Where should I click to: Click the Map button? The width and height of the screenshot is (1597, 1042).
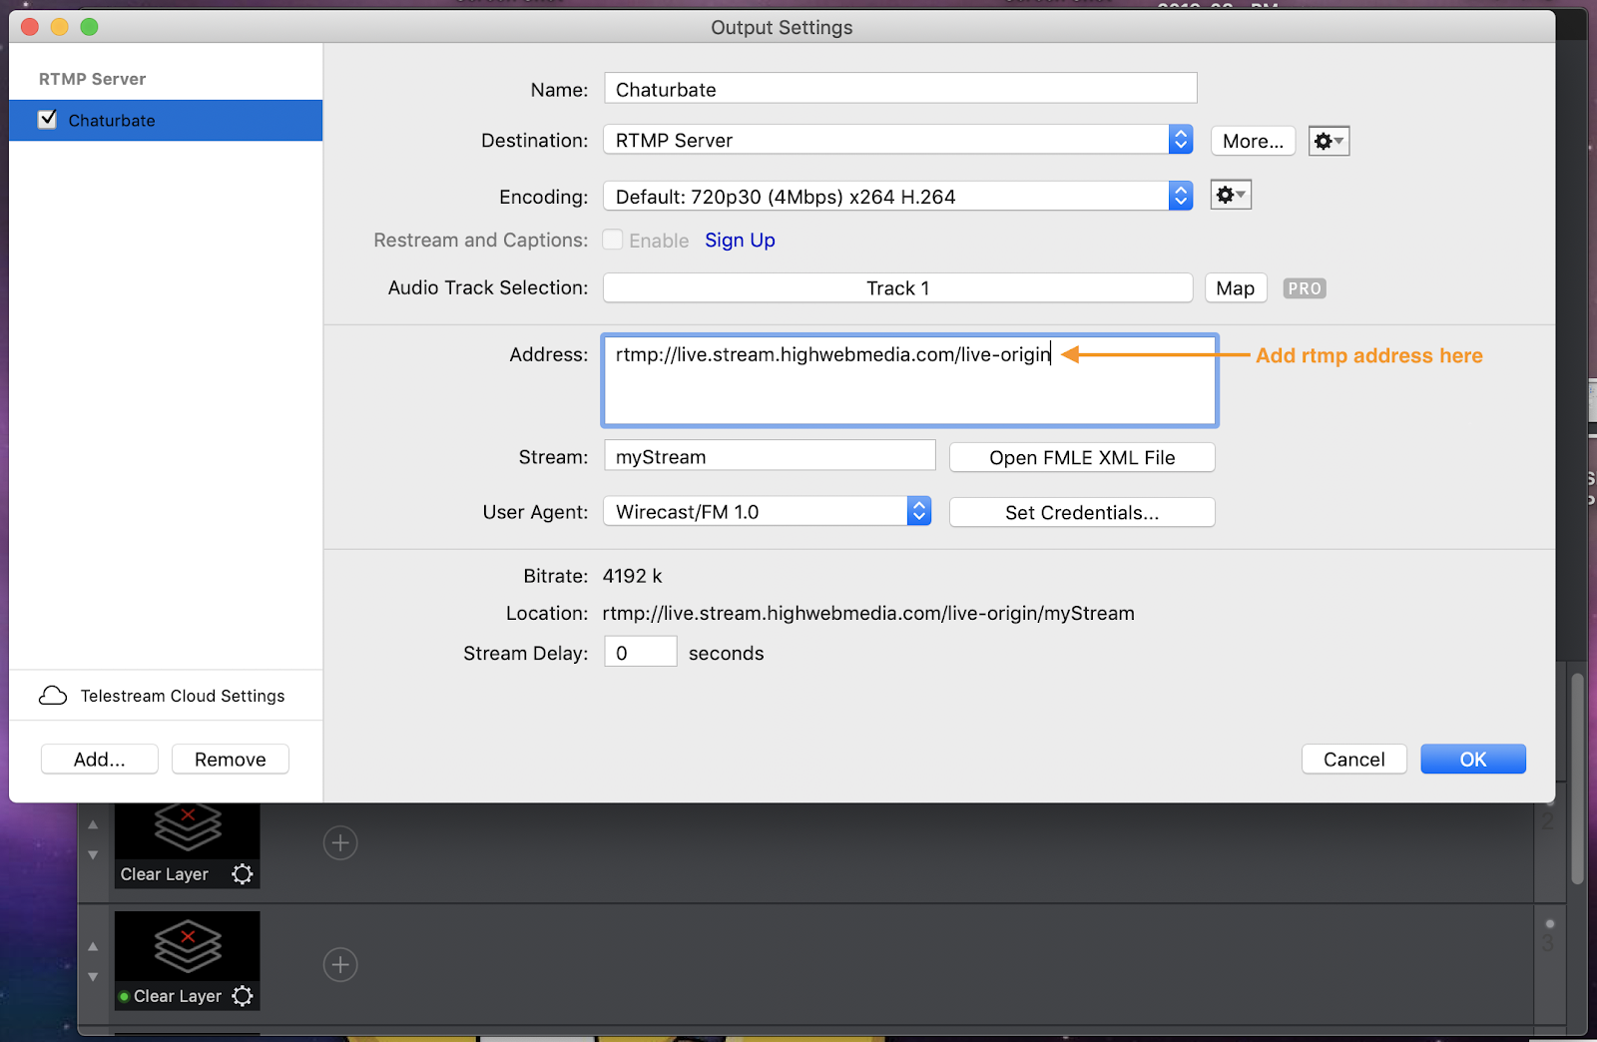[x=1236, y=288]
